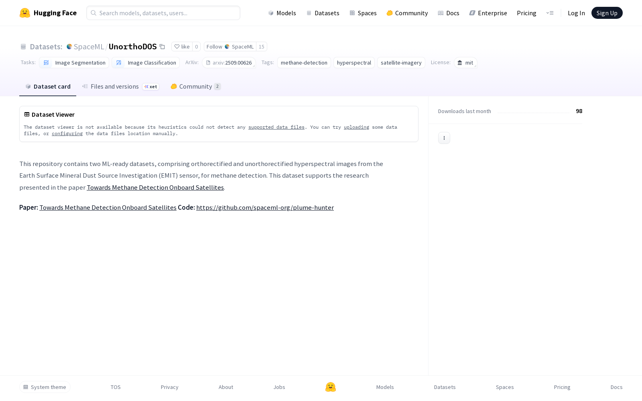Open the plume-hunter GitHub code link

click(265, 207)
